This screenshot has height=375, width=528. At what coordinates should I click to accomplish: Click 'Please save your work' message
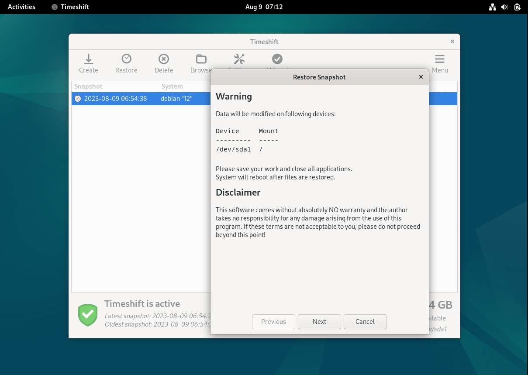pyautogui.click(x=284, y=169)
